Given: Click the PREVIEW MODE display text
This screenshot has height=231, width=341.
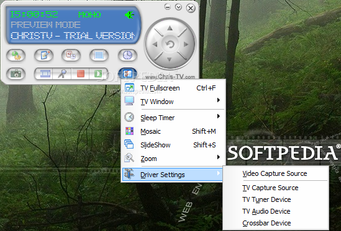Looking at the screenshot, I should click(45, 25).
